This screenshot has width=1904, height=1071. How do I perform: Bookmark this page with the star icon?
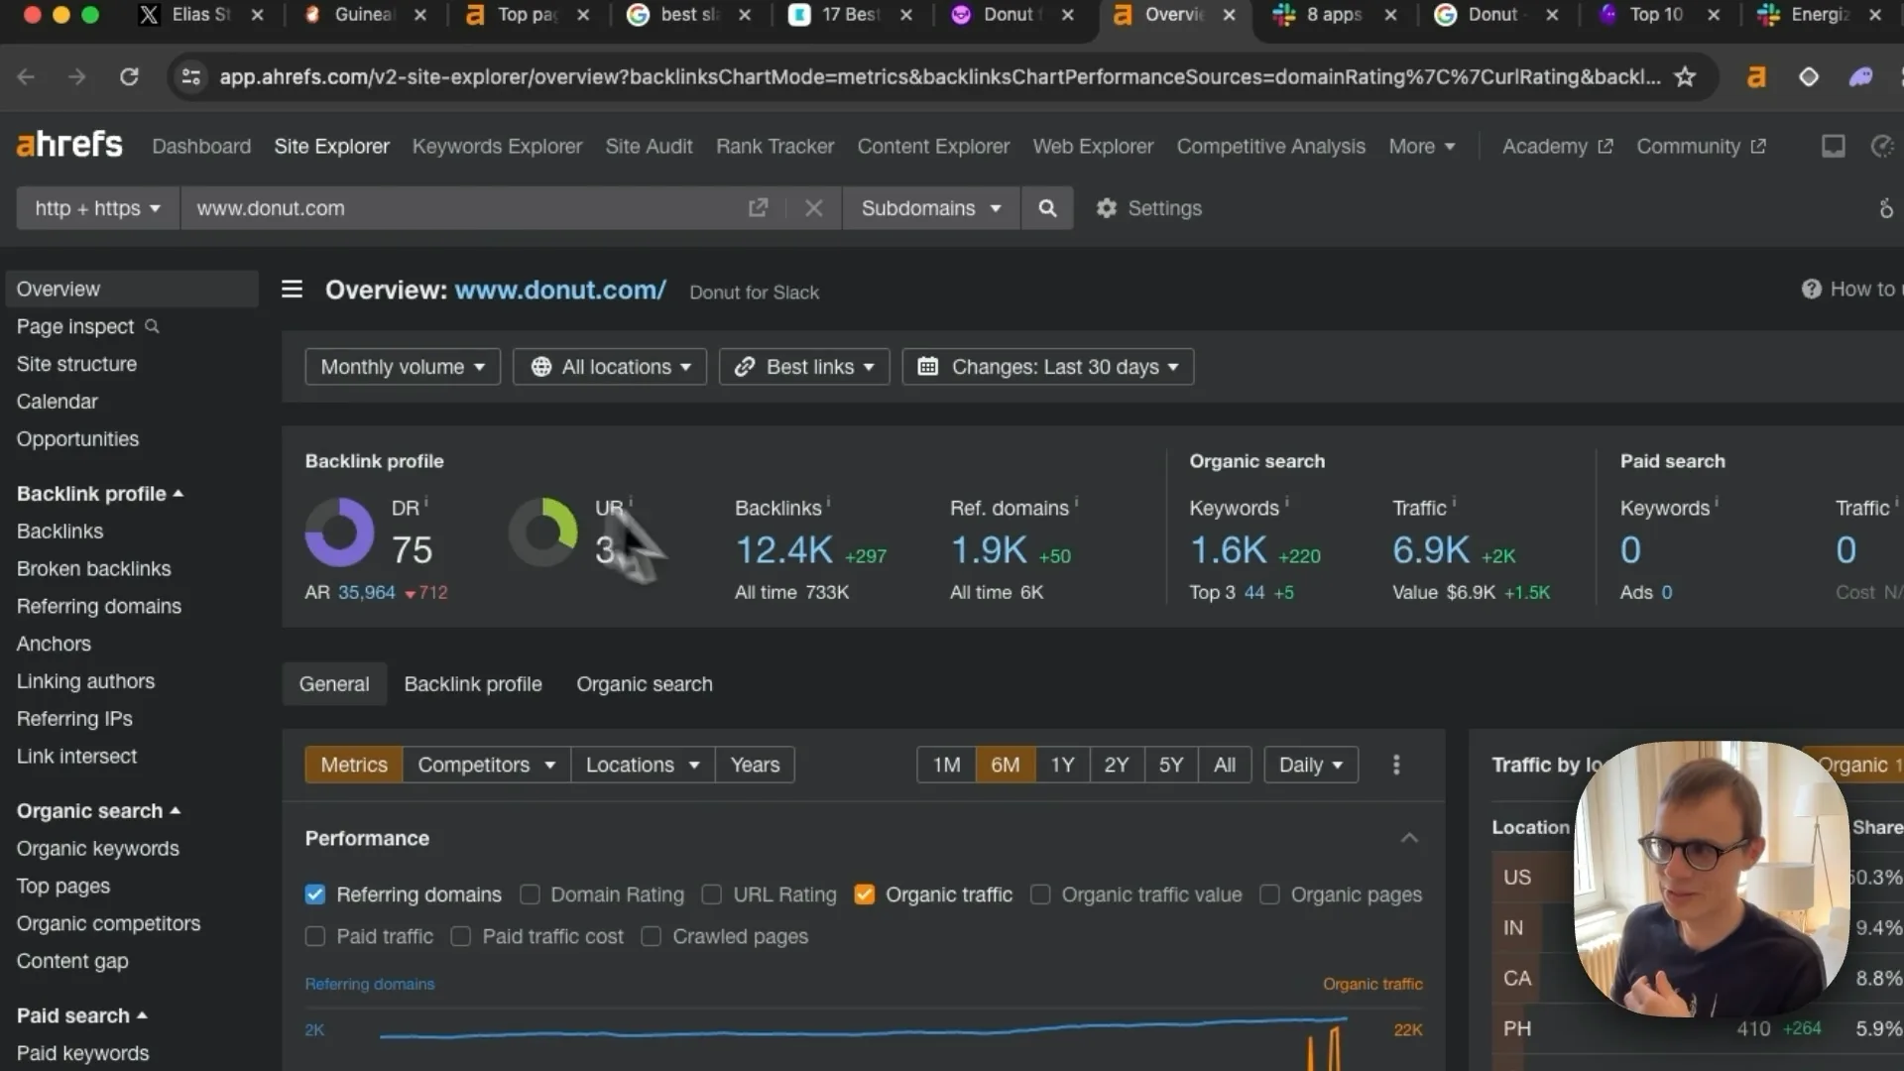click(x=1685, y=76)
